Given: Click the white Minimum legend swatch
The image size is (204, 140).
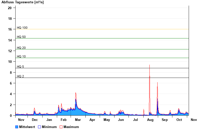Looking at the screenshot, I should point(39,127).
